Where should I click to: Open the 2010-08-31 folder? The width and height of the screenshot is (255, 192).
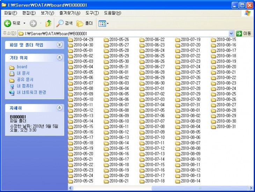click(x=226, y=126)
